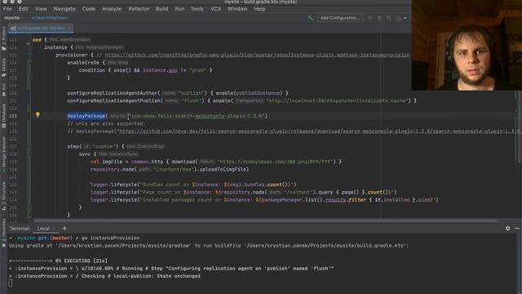Open the Refactor menu

point(139,9)
